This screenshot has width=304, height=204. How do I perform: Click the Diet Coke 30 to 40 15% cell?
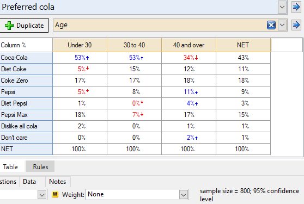tap(134, 69)
